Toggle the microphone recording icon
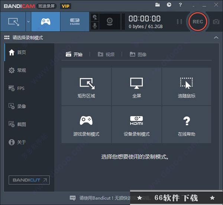Screen dimensions: 223x205 click(95, 26)
